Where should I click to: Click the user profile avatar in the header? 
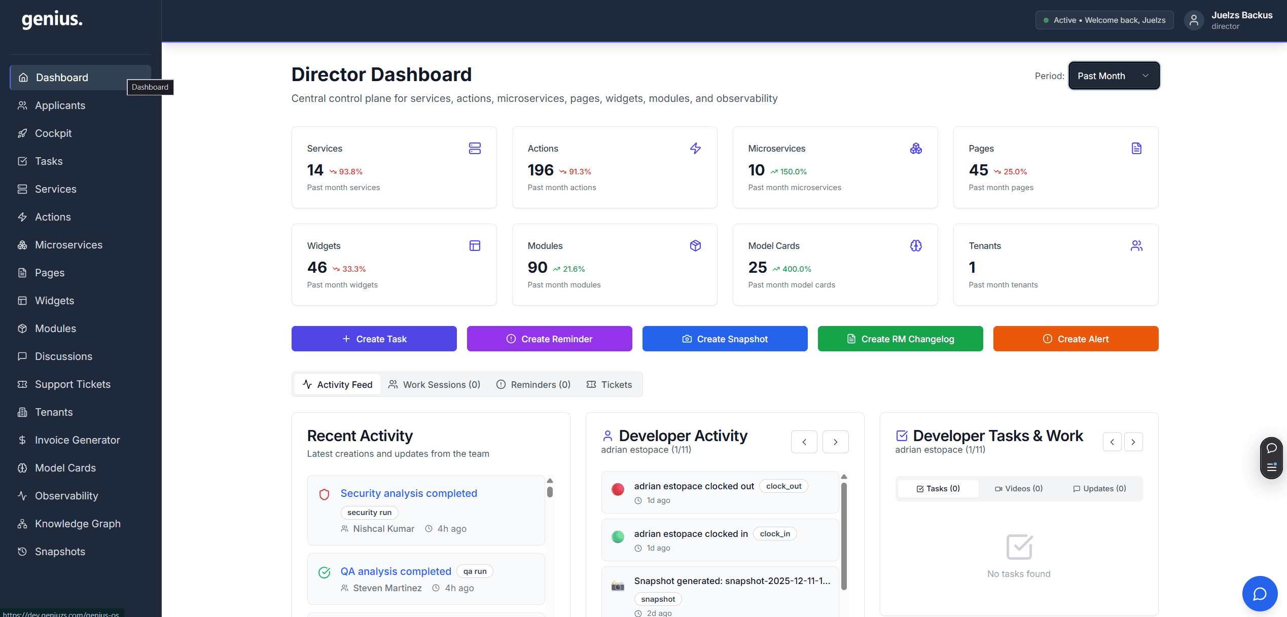[1194, 20]
